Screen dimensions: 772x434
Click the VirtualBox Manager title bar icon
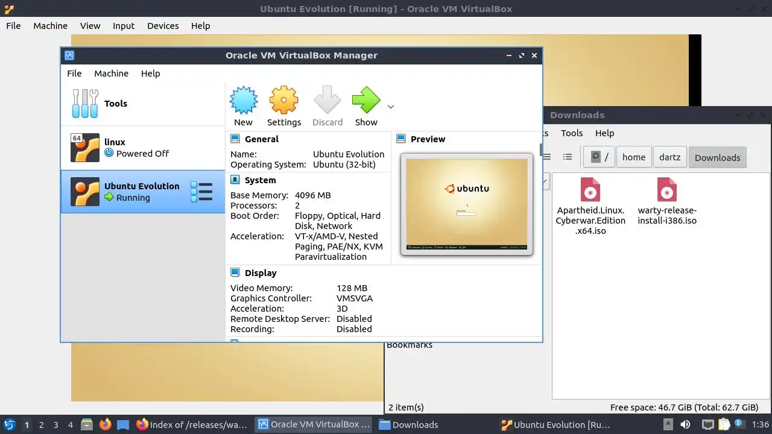point(69,55)
